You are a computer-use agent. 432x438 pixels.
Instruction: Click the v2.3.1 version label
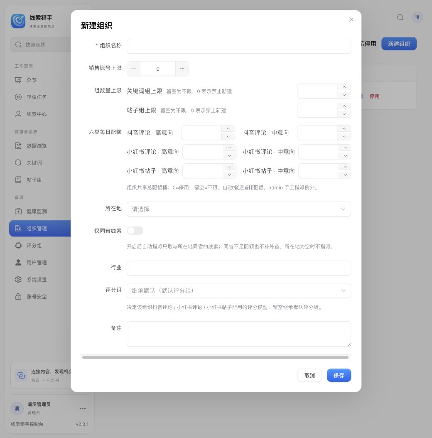(82, 424)
